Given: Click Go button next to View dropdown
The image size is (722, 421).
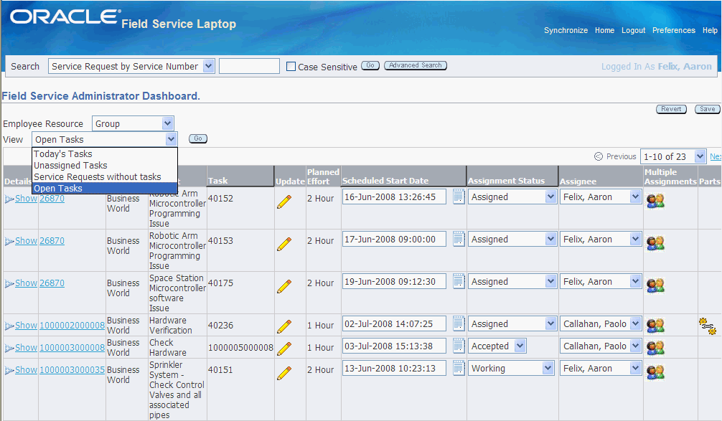Looking at the screenshot, I should 198,138.
